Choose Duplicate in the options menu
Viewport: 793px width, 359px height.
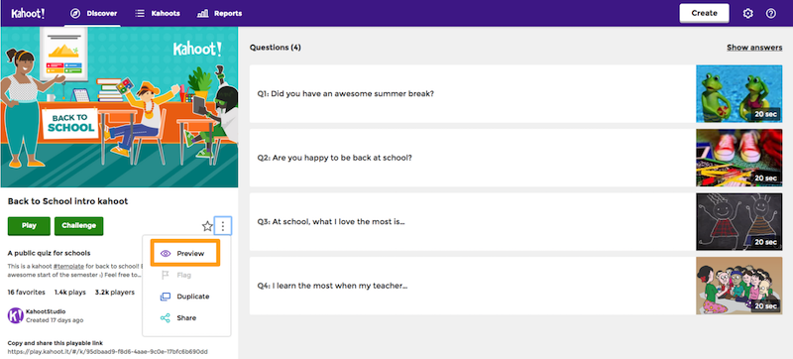[185, 297]
